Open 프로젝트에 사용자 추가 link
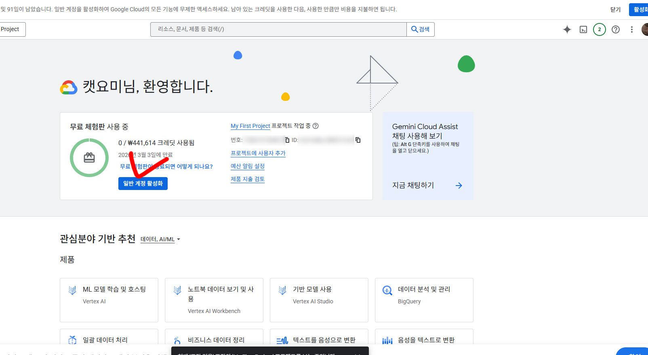648x355 pixels. coord(258,153)
